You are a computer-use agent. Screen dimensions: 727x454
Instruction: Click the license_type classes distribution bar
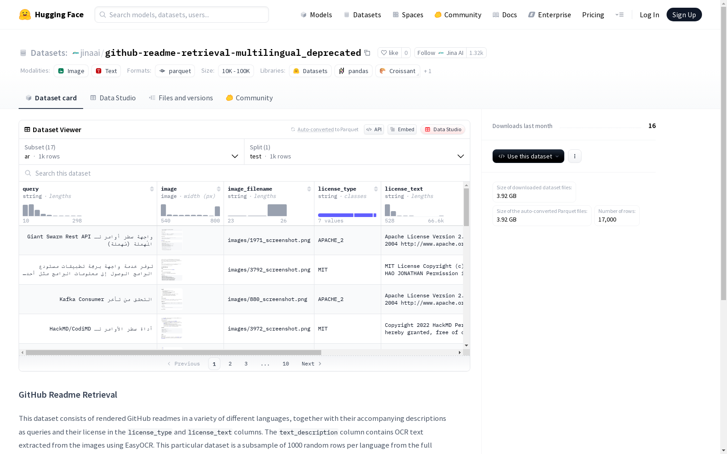click(347, 215)
